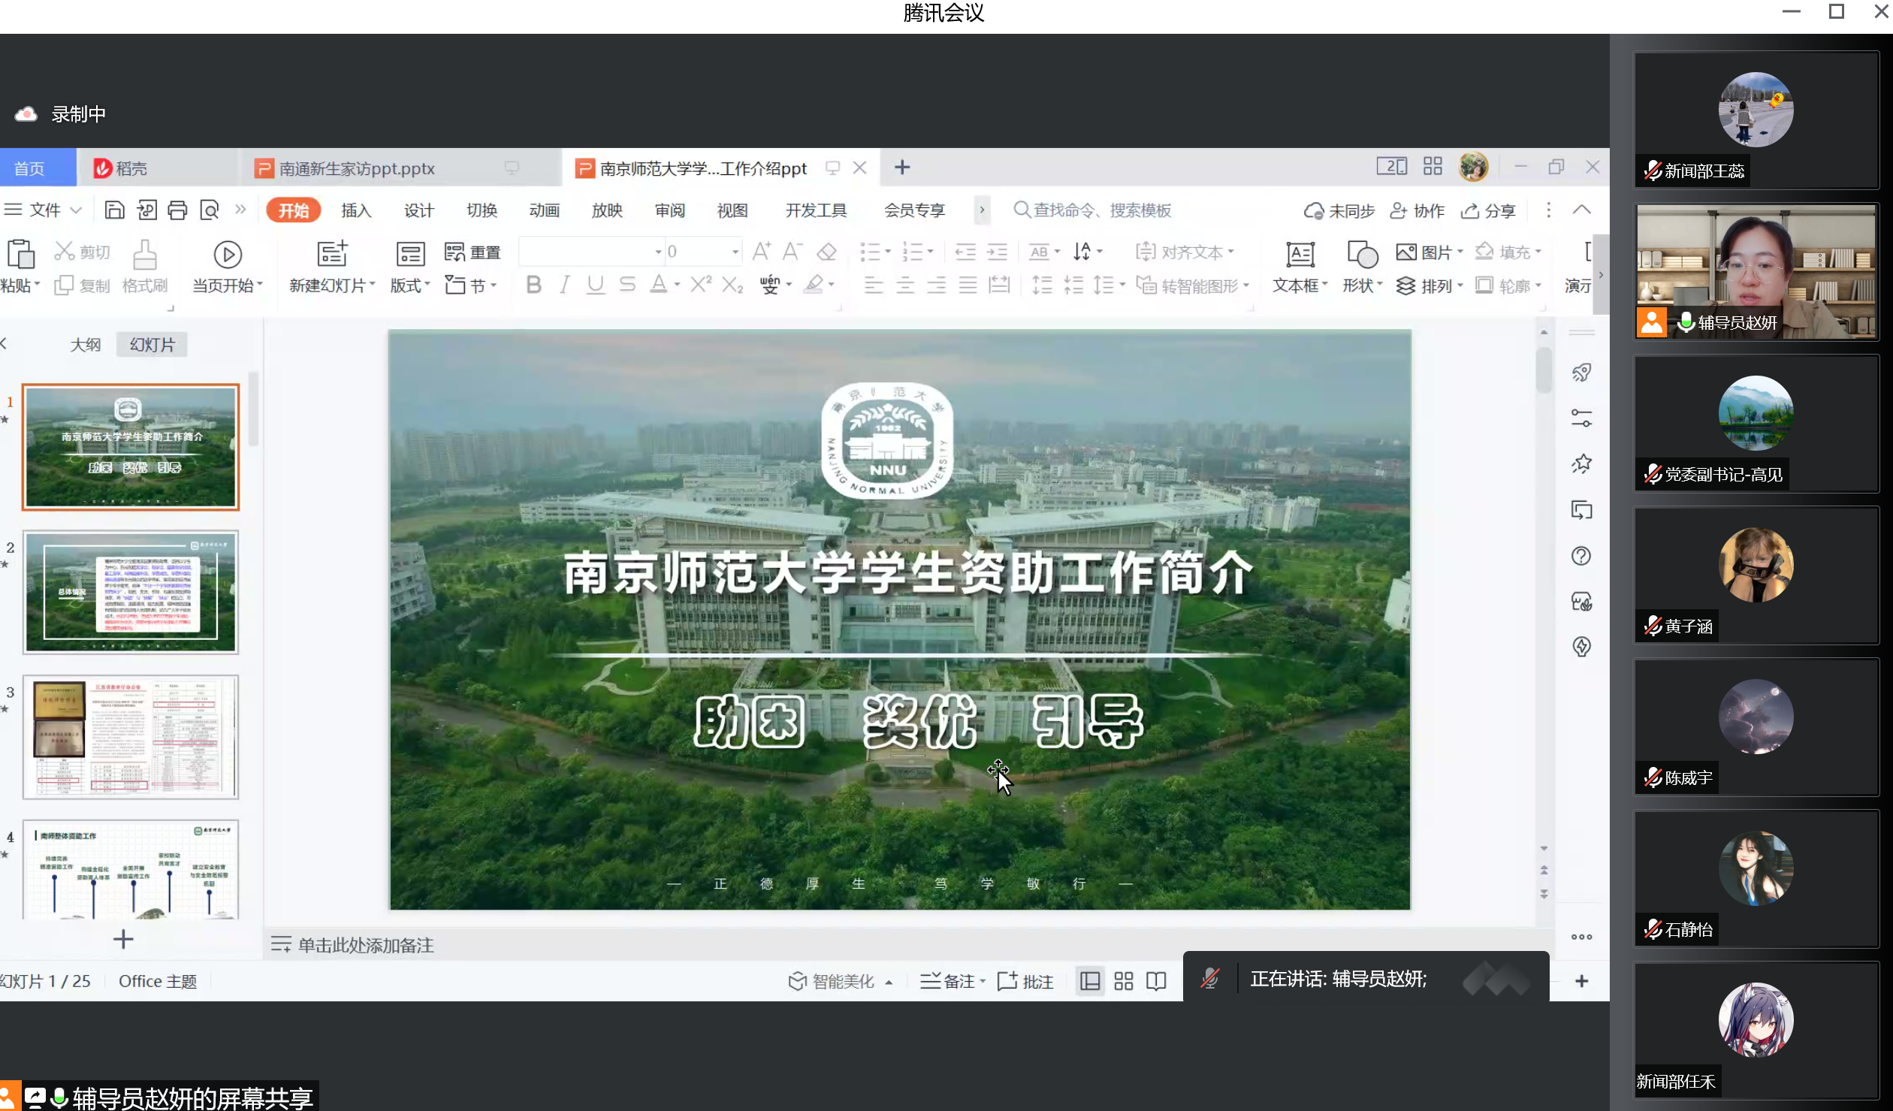Click the notes field 单击此处添加备注
Screen dimensions: 1893x1111
tap(366, 945)
